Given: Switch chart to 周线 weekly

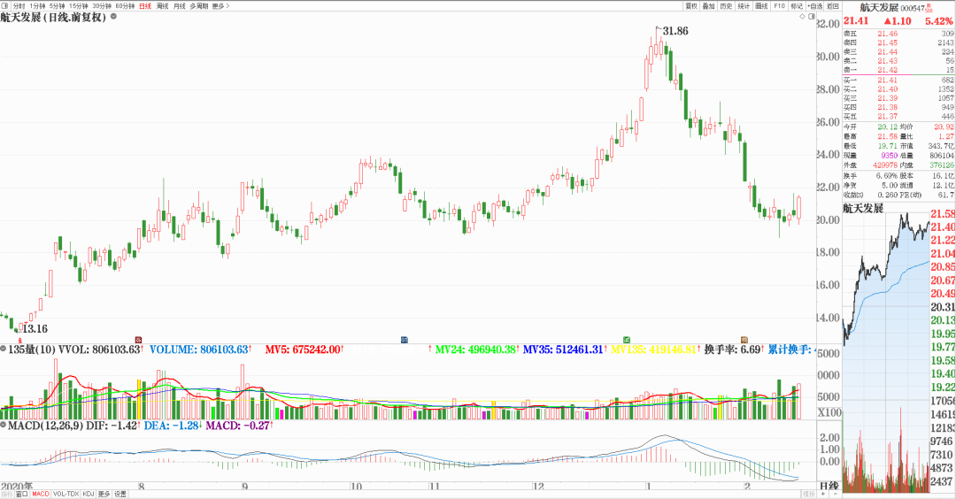Looking at the screenshot, I should point(162,6).
